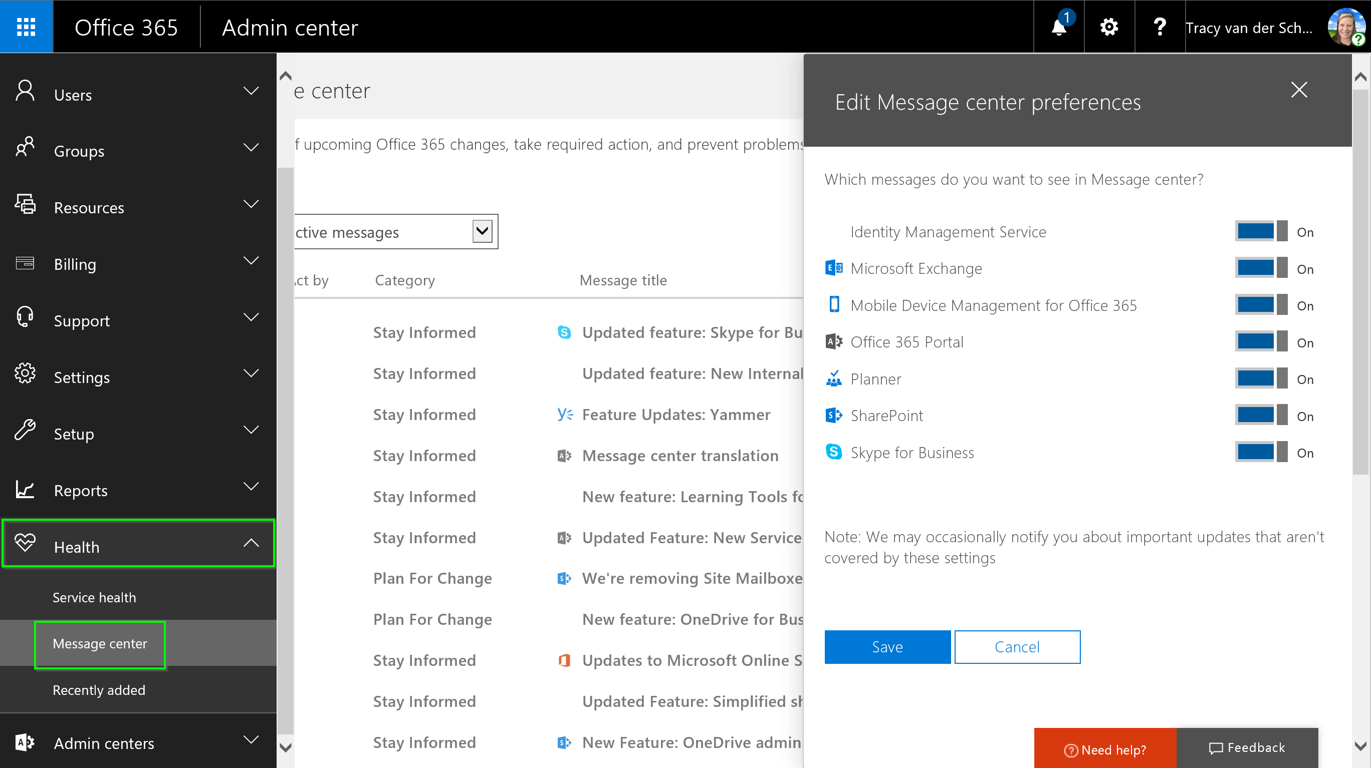Open Service health in sidebar
The height and width of the screenshot is (768, 1371).
(x=94, y=597)
